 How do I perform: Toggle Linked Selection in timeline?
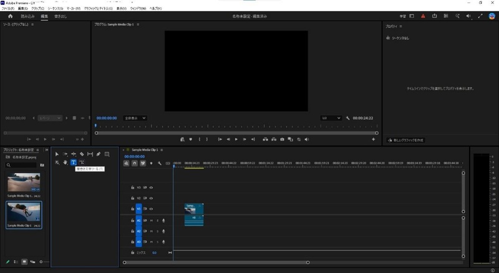[143, 164]
